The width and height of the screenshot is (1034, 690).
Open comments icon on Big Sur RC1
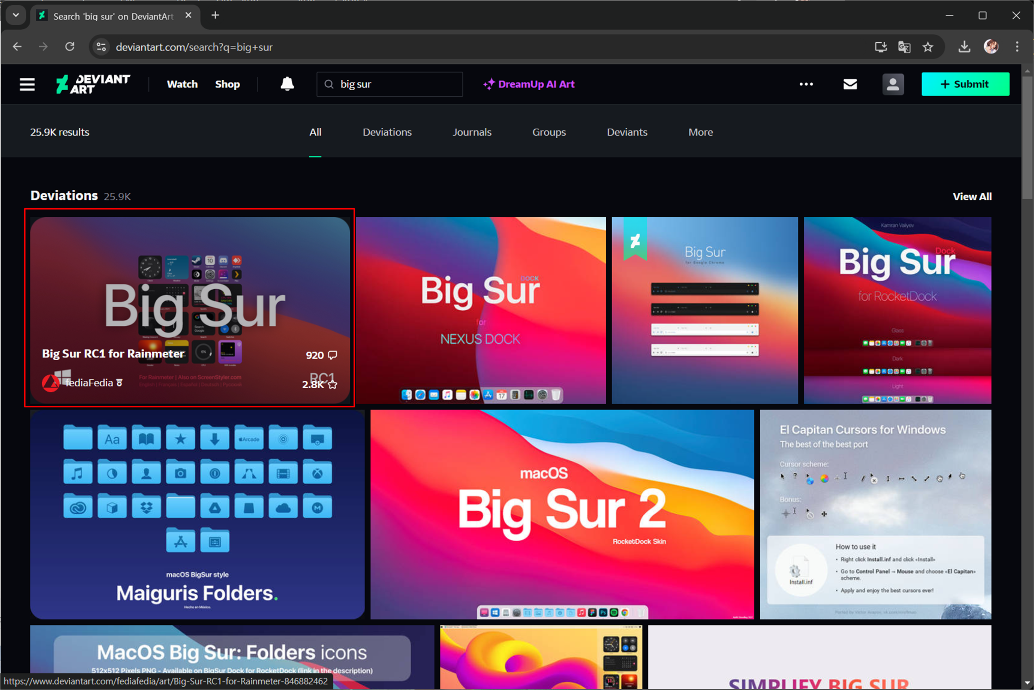tap(333, 355)
